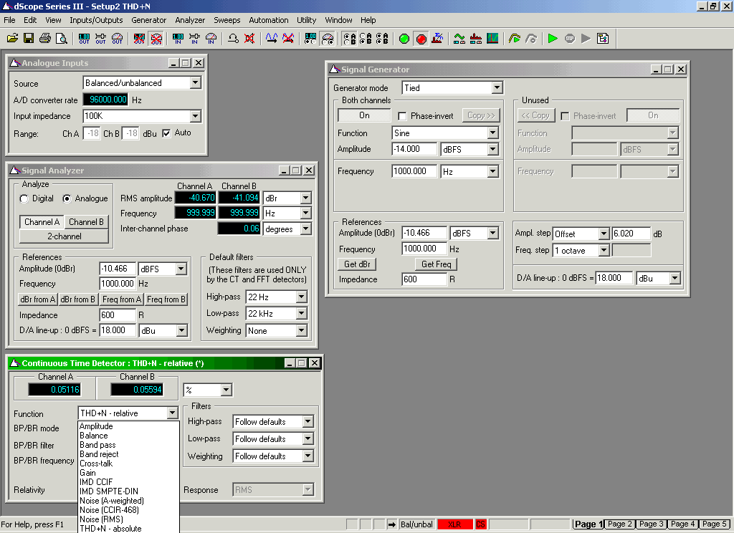Image resolution: width=734 pixels, height=533 pixels.
Task: Click the '1.00 OUT' digital outputs icon
Action: coord(85,39)
